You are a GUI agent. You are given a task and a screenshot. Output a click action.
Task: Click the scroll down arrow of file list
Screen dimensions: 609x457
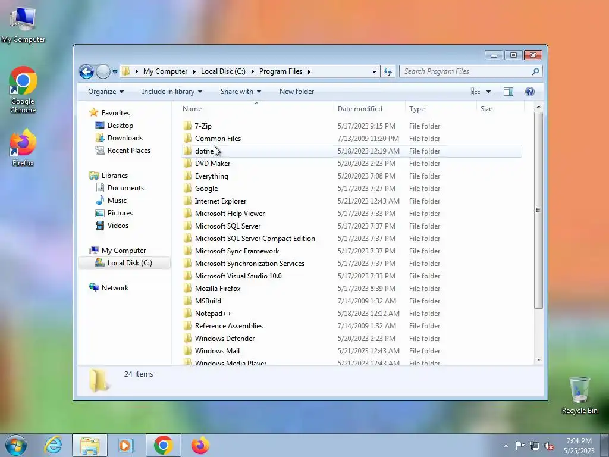[539, 360]
